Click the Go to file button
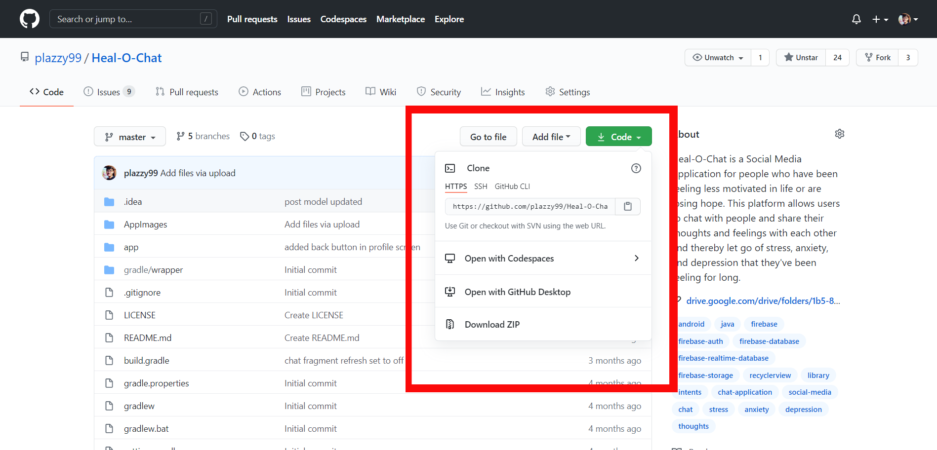The image size is (937, 450). coord(489,137)
